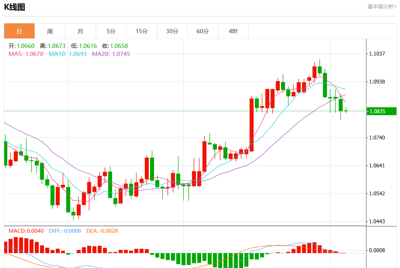Click the DIFF: -0.0008 label

point(65,231)
